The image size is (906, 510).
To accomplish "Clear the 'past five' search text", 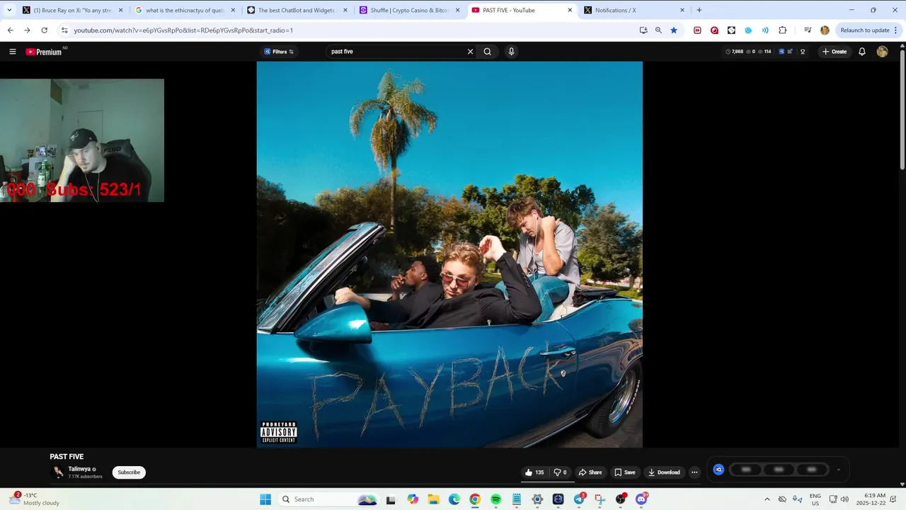I will [470, 52].
